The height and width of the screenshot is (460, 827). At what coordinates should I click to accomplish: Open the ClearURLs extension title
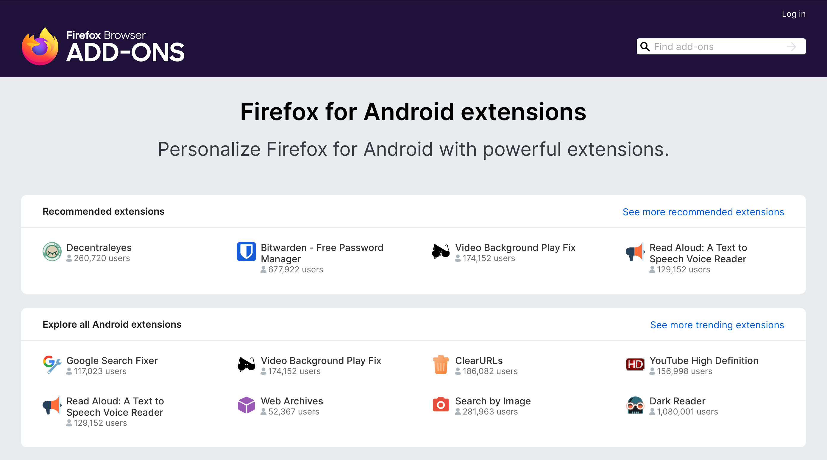coord(479,360)
